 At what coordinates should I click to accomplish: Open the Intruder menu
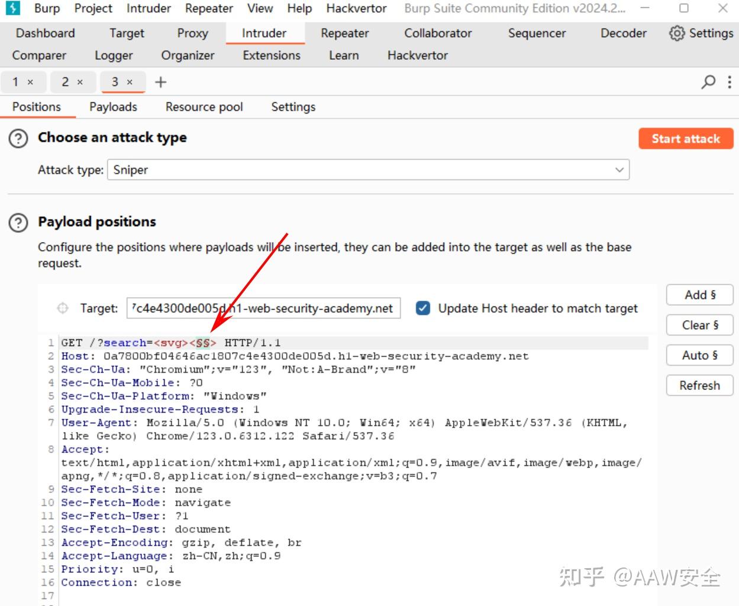point(149,8)
